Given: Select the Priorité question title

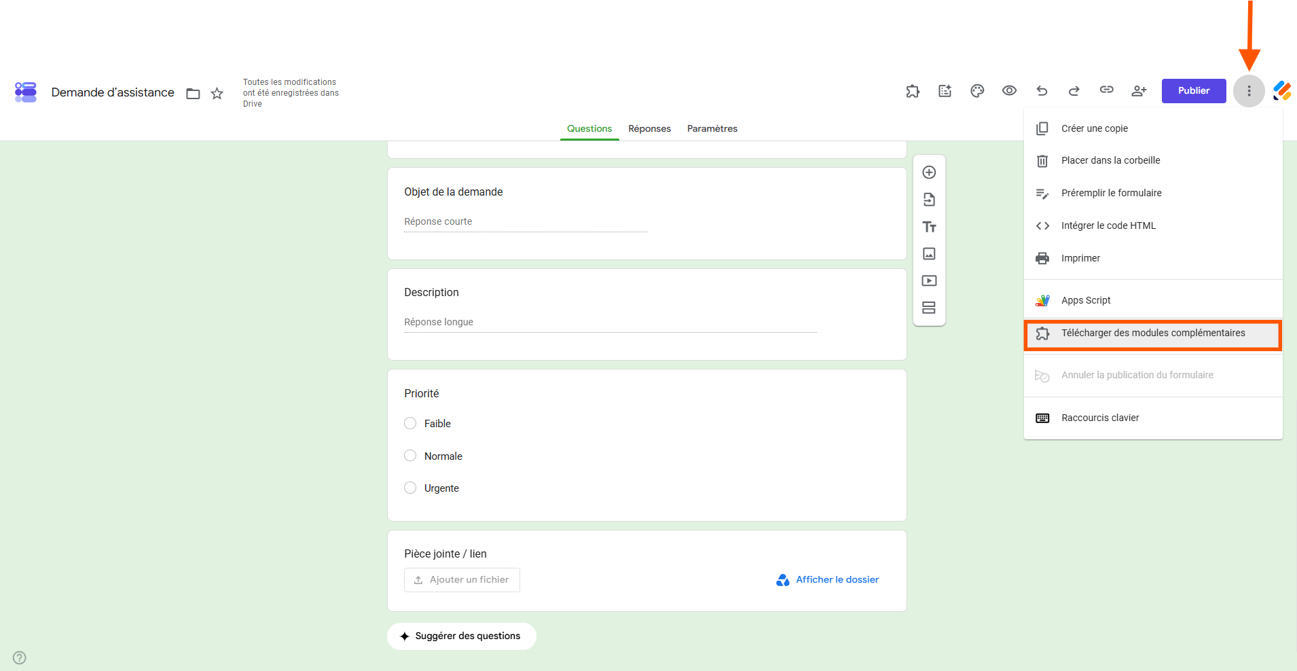Looking at the screenshot, I should pos(422,394).
